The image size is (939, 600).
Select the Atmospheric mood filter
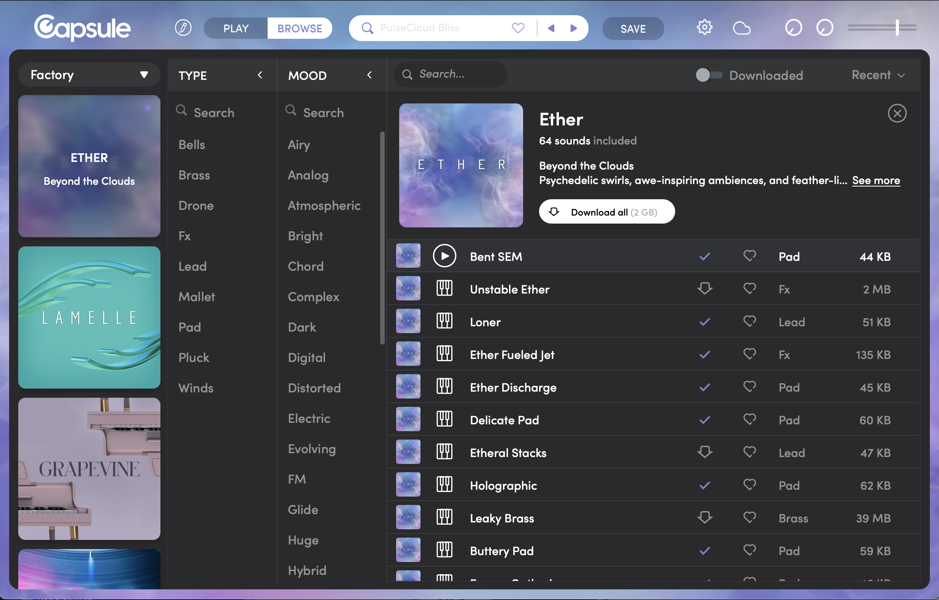[x=324, y=206]
